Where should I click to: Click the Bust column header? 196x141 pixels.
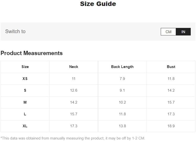[171, 67]
